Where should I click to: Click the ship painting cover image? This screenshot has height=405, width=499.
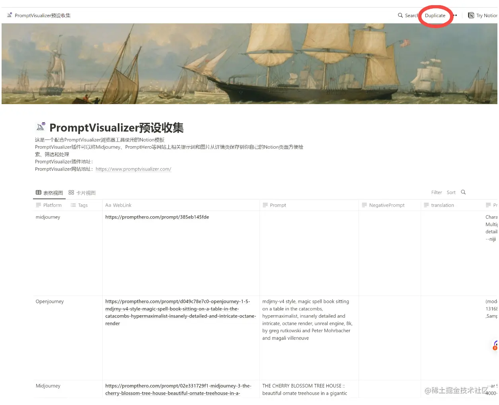(249, 64)
